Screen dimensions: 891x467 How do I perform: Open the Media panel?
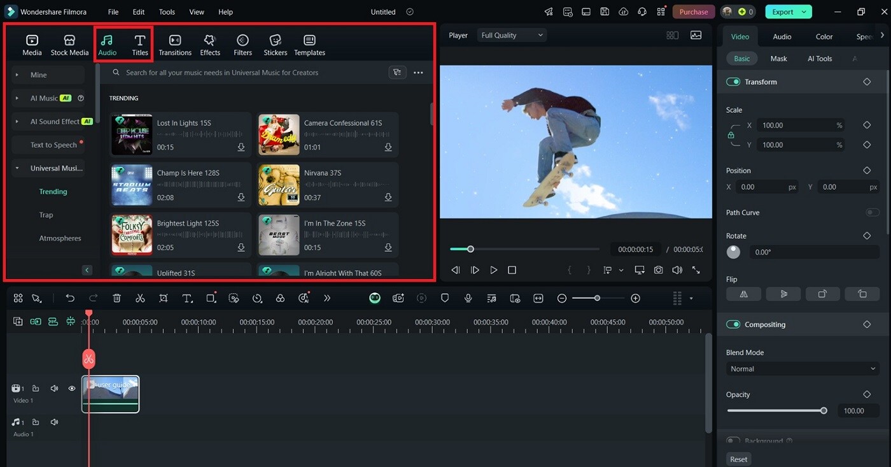click(x=32, y=45)
